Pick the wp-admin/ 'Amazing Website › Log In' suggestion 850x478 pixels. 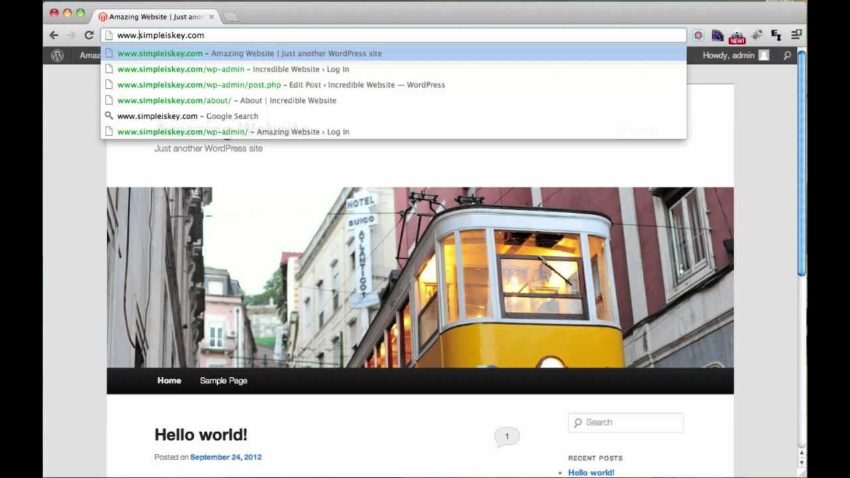tap(393, 131)
